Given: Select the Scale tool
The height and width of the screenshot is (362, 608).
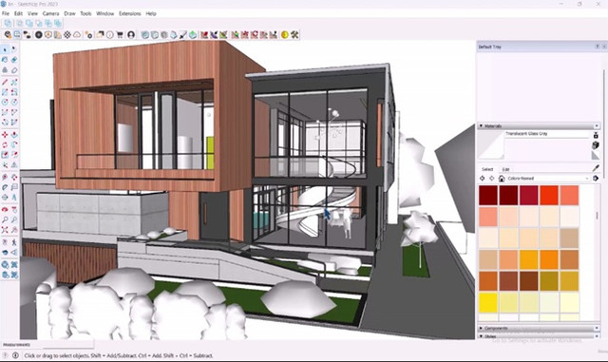Looking at the screenshot, I should [5, 155].
